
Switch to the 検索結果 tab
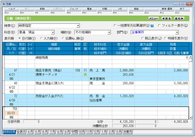click(9, 132)
